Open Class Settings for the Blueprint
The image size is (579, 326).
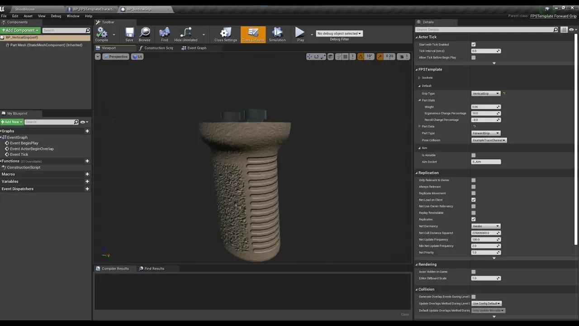[x=225, y=34]
